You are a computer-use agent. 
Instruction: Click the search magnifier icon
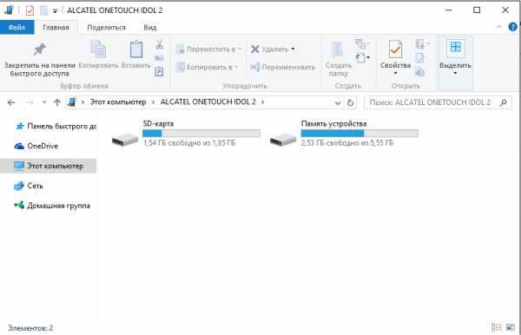pos(504,103)
